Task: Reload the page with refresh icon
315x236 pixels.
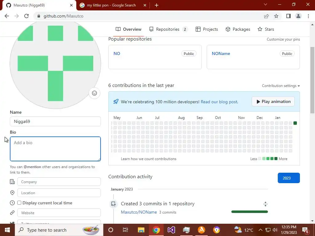Action: point(26,16)
